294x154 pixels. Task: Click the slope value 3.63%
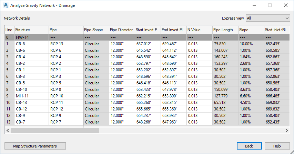point(252,90)
